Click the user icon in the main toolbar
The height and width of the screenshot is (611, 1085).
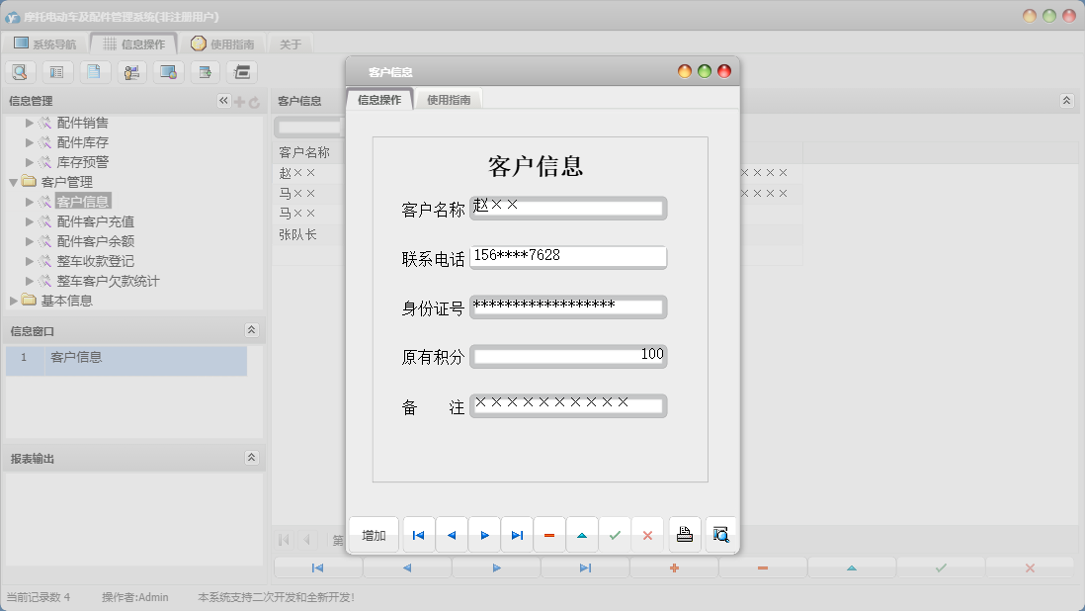(x=131, y=71)
